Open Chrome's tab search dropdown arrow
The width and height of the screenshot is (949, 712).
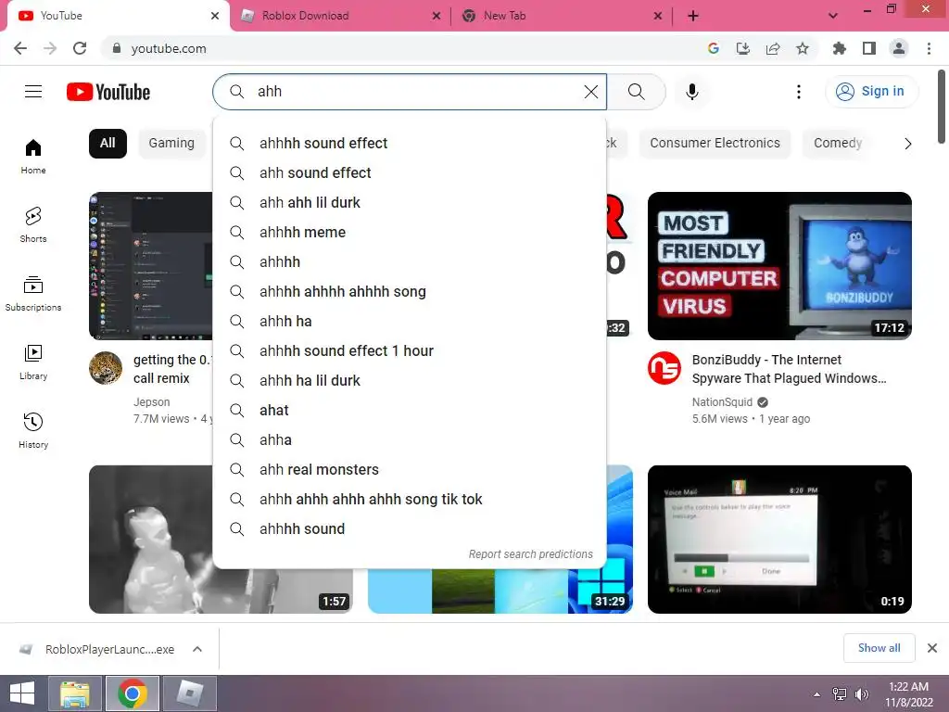[x=833, y=16]
